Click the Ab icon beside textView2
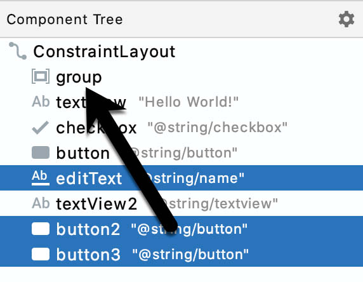Image resolution: width=363 pixels, height=282 pixels. pyautogui.click(x=41, y=203)
